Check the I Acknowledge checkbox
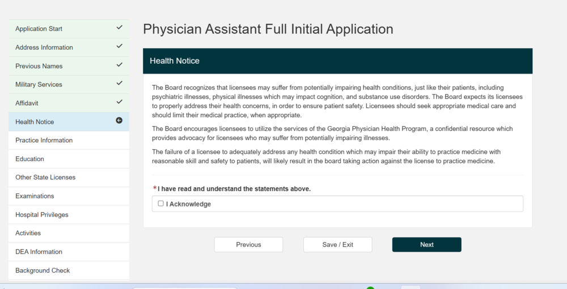Screen dimensions: 567x289 point(161,204)
